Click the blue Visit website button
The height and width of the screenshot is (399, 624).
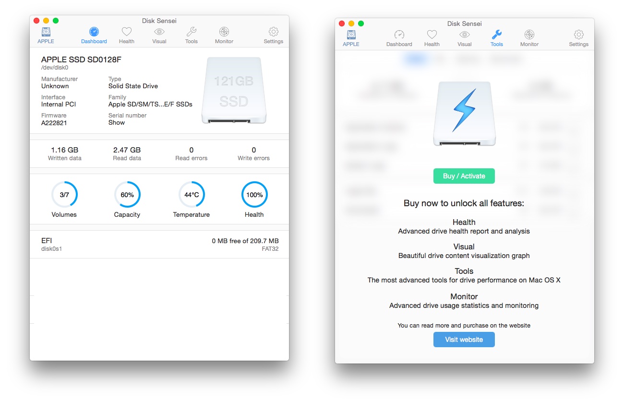[x=464, y=340]
